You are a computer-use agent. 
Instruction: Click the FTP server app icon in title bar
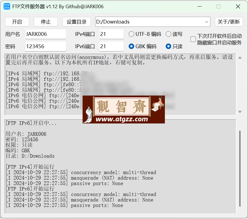(x=7, y=7)
